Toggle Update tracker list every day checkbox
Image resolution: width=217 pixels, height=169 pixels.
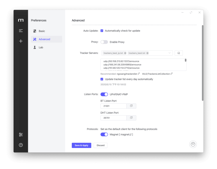tap(102, 79)
